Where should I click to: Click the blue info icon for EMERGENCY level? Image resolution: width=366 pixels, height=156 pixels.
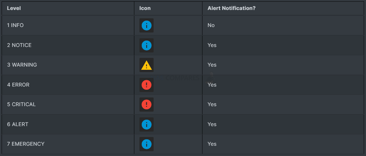146,144
